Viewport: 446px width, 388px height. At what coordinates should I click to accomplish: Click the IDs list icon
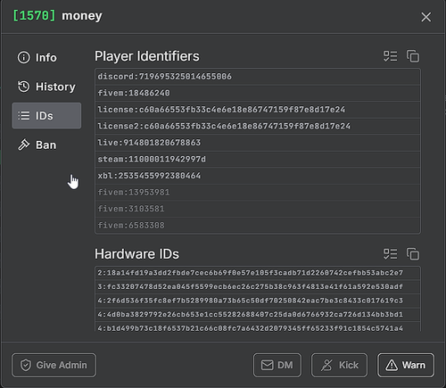(x=24, y=116)
